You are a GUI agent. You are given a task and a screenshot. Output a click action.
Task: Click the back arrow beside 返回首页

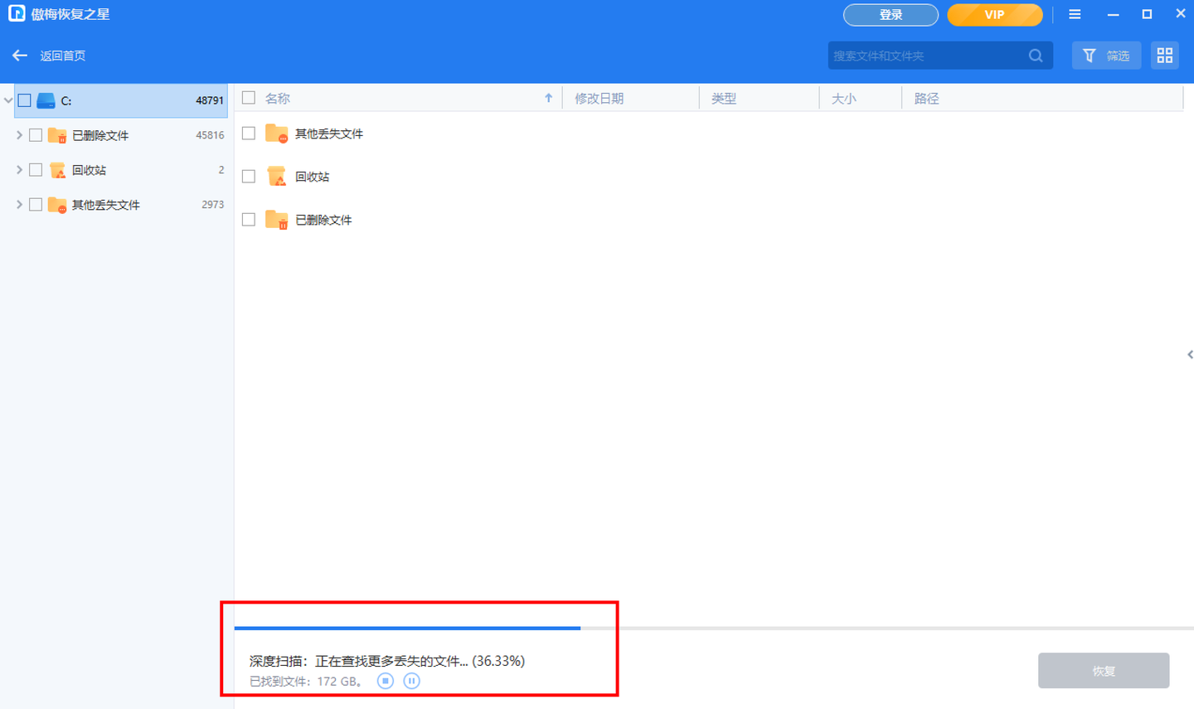coord(19,55)
